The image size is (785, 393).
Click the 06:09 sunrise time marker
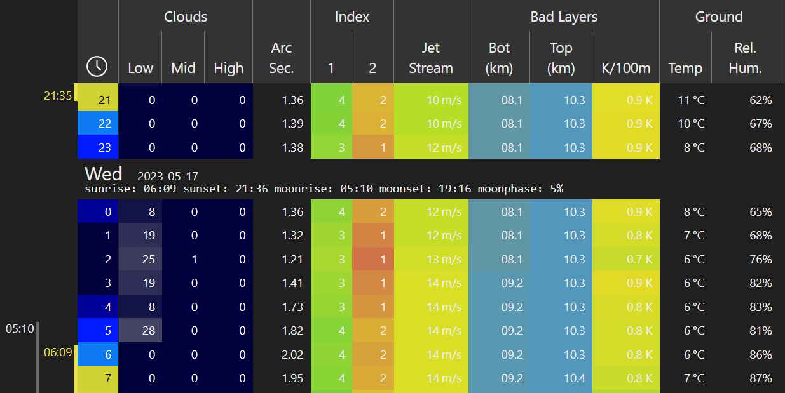point(58,352)
